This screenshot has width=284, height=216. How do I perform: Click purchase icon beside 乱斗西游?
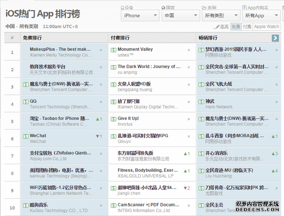[201, 136]
